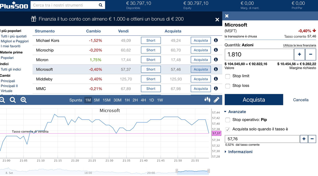Click right handle of chart range navigator
This screenshot has height=176, width=318.
point(209,171)
